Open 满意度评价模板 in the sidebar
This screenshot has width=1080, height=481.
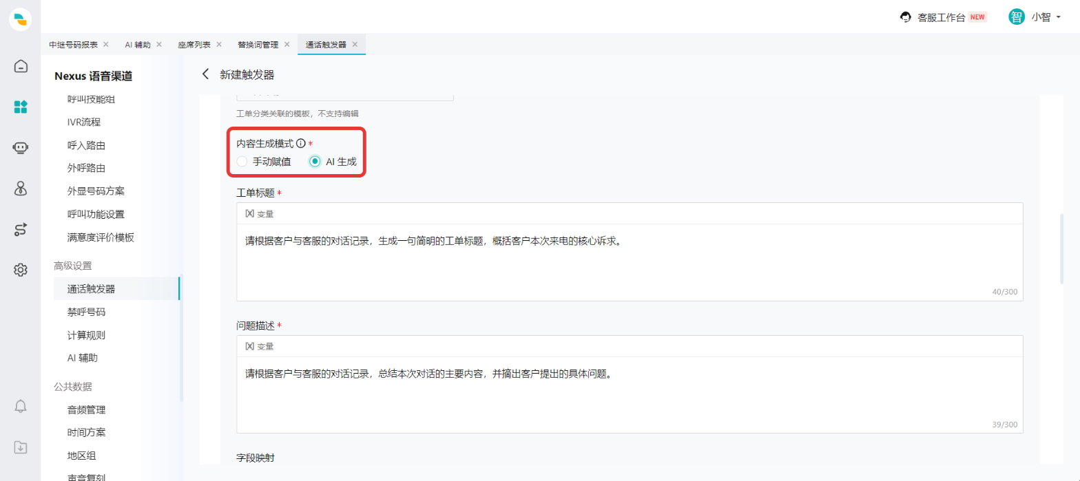point(101,237)
